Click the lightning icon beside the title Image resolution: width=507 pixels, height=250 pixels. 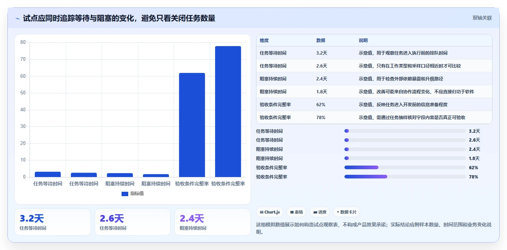click(18, 18)
